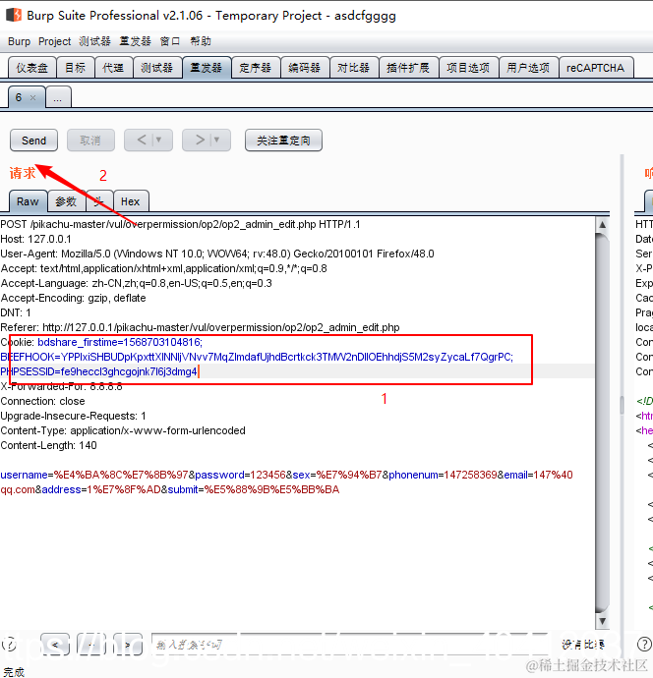Select the 重发器 repeater tab
Screen dimensions: 653x678
pos(206,68)
